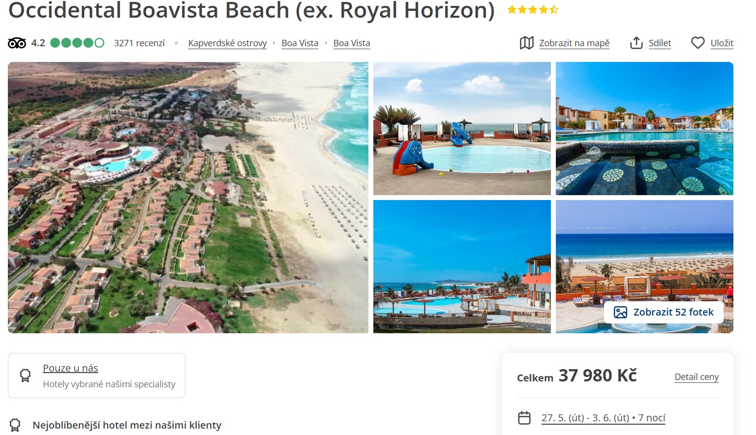This screenshot has height=435, width=756.
Task: Click the Zobrazit 52 fotek button
Action: coord(664,312)
